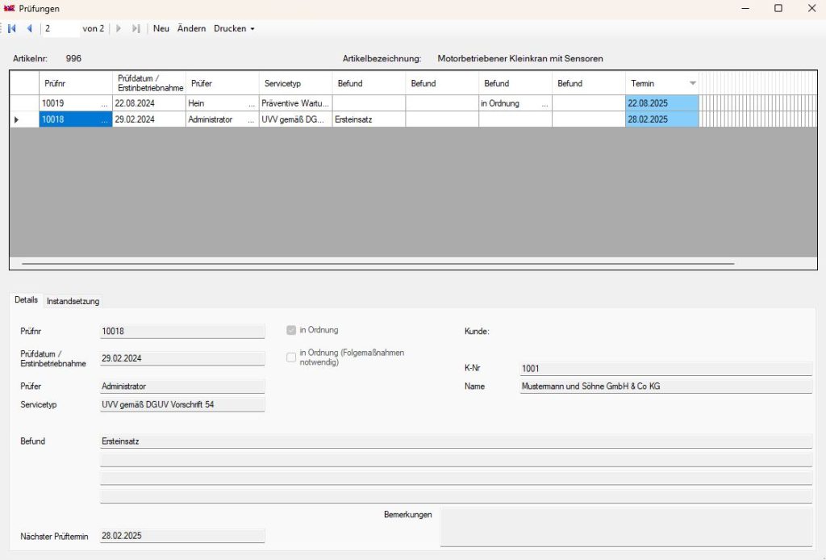Image resolution: width=826 pixels, height=560 pixels.
Task: Click Nächster Prüftermin field 28.02.2025
Action: tap(182, 536)
